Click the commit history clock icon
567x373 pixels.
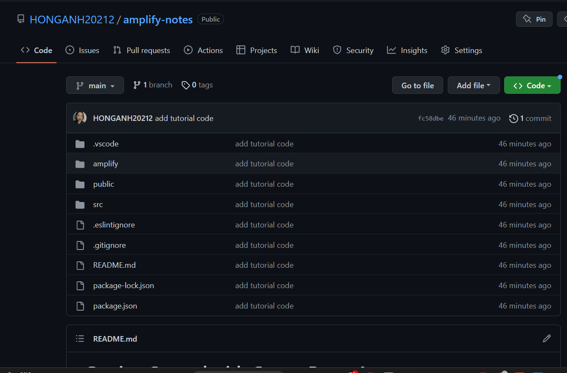point(514,118)
